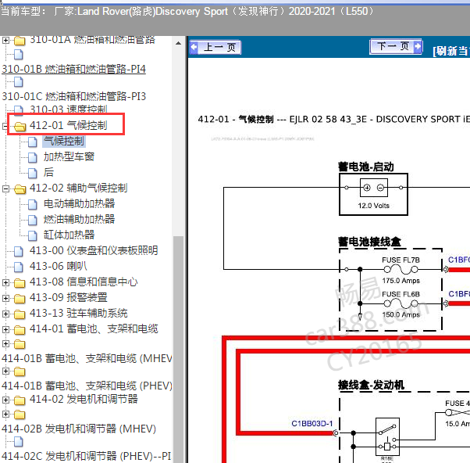Click the 413-13 folder icon

(x=20, y=314)
